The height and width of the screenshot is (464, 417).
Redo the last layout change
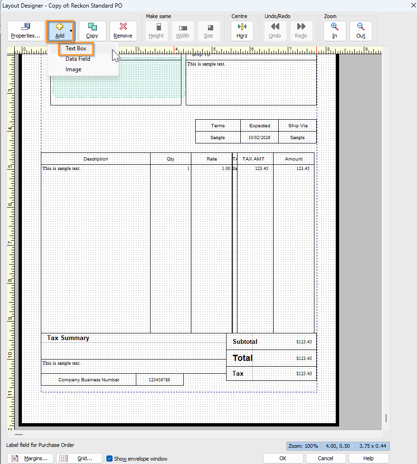[301, 31]
